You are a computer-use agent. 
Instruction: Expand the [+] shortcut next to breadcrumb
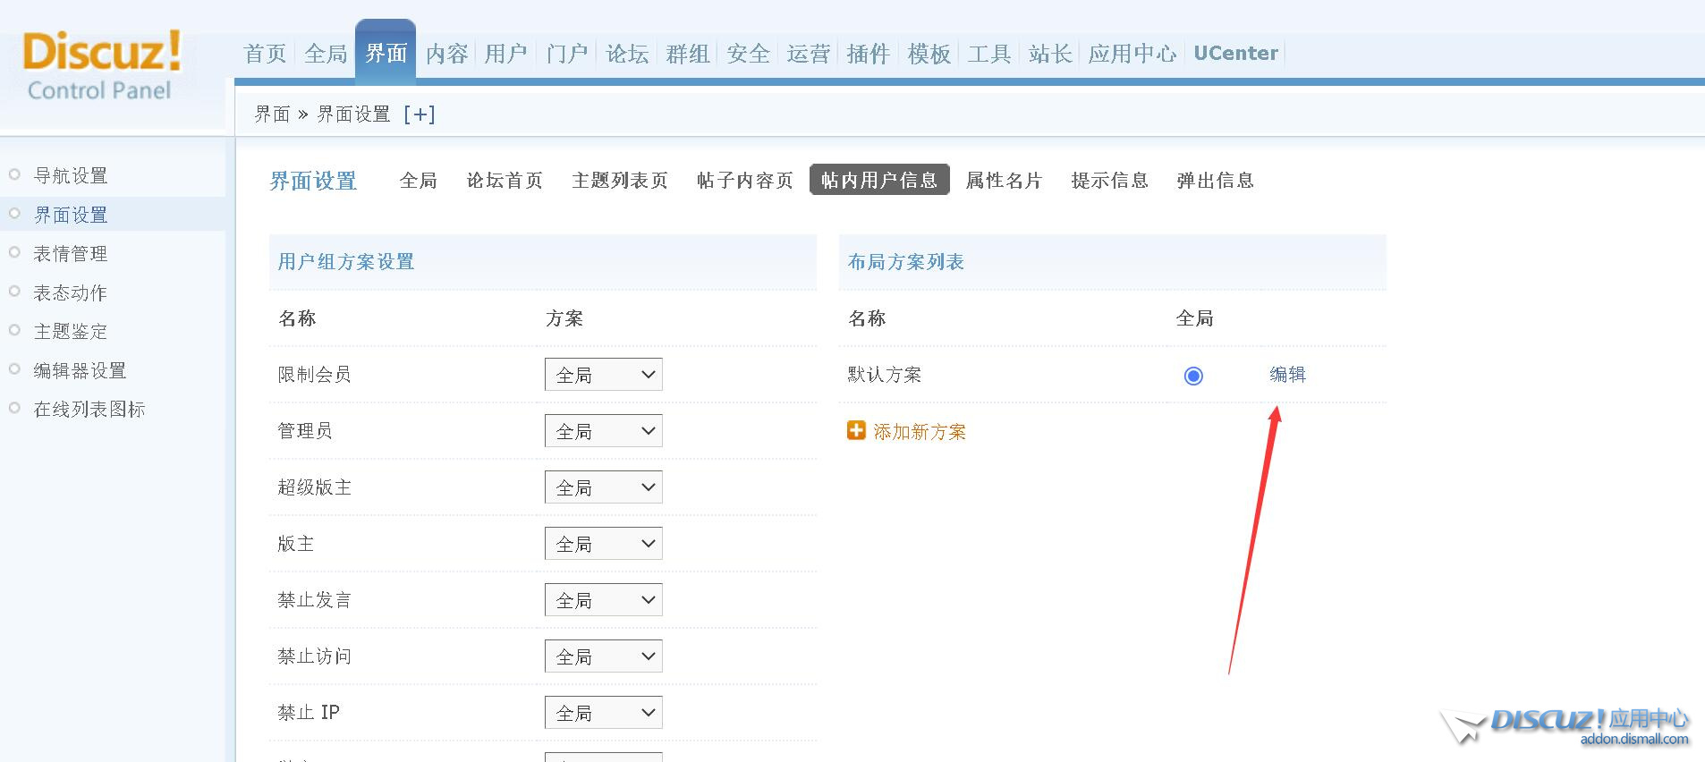[x=420, y=114]
